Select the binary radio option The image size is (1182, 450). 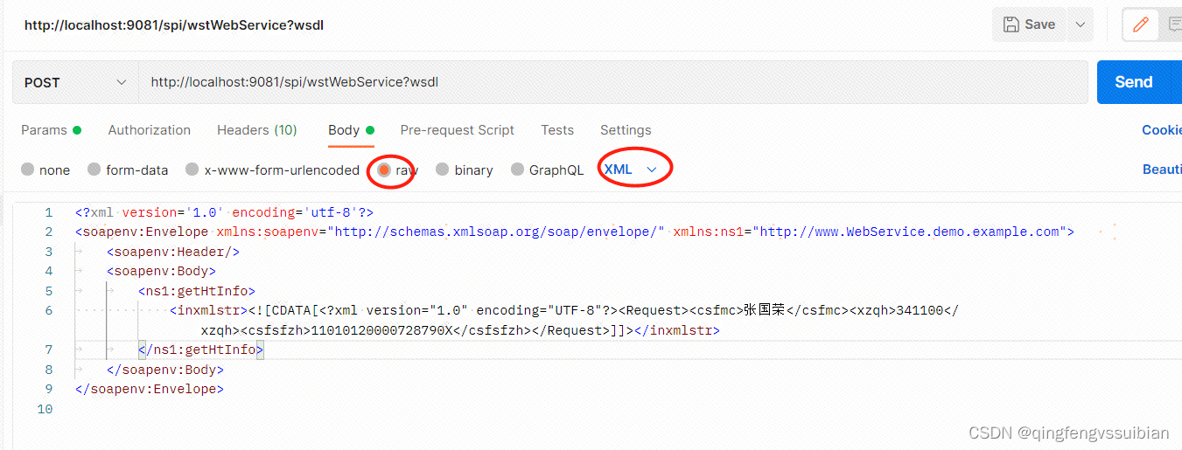[x=443, y=170]
